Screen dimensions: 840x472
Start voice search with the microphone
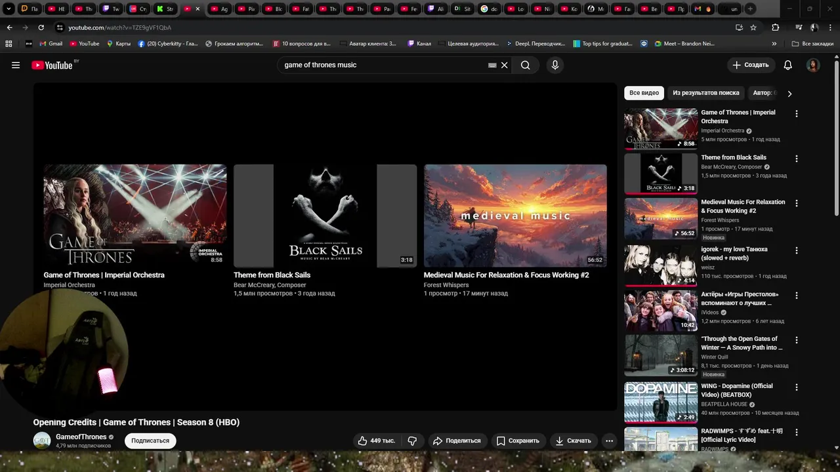click(555, 65)
